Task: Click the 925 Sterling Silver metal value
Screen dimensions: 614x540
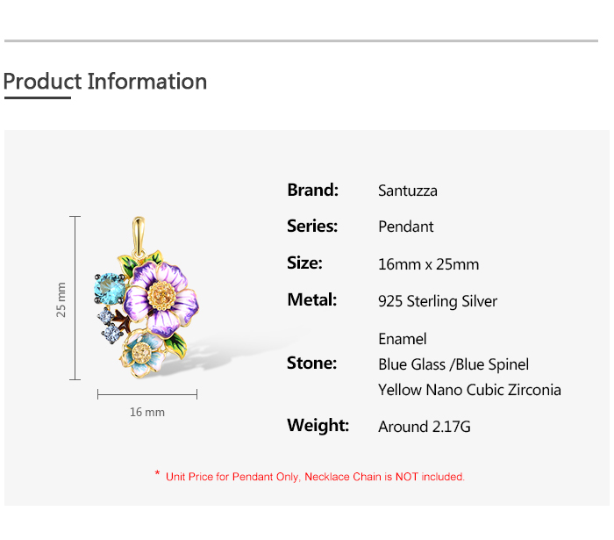Action: pyautogui.click(x=438, y=301)
